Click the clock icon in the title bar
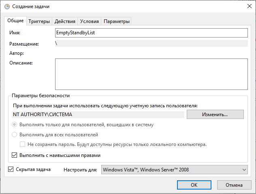This screenshot has height=194, width=256. pos(7,6)
